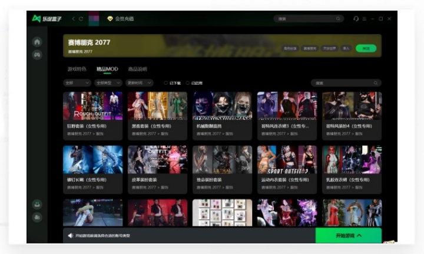Click 致命装扮套装 card title

click(209, 180)
